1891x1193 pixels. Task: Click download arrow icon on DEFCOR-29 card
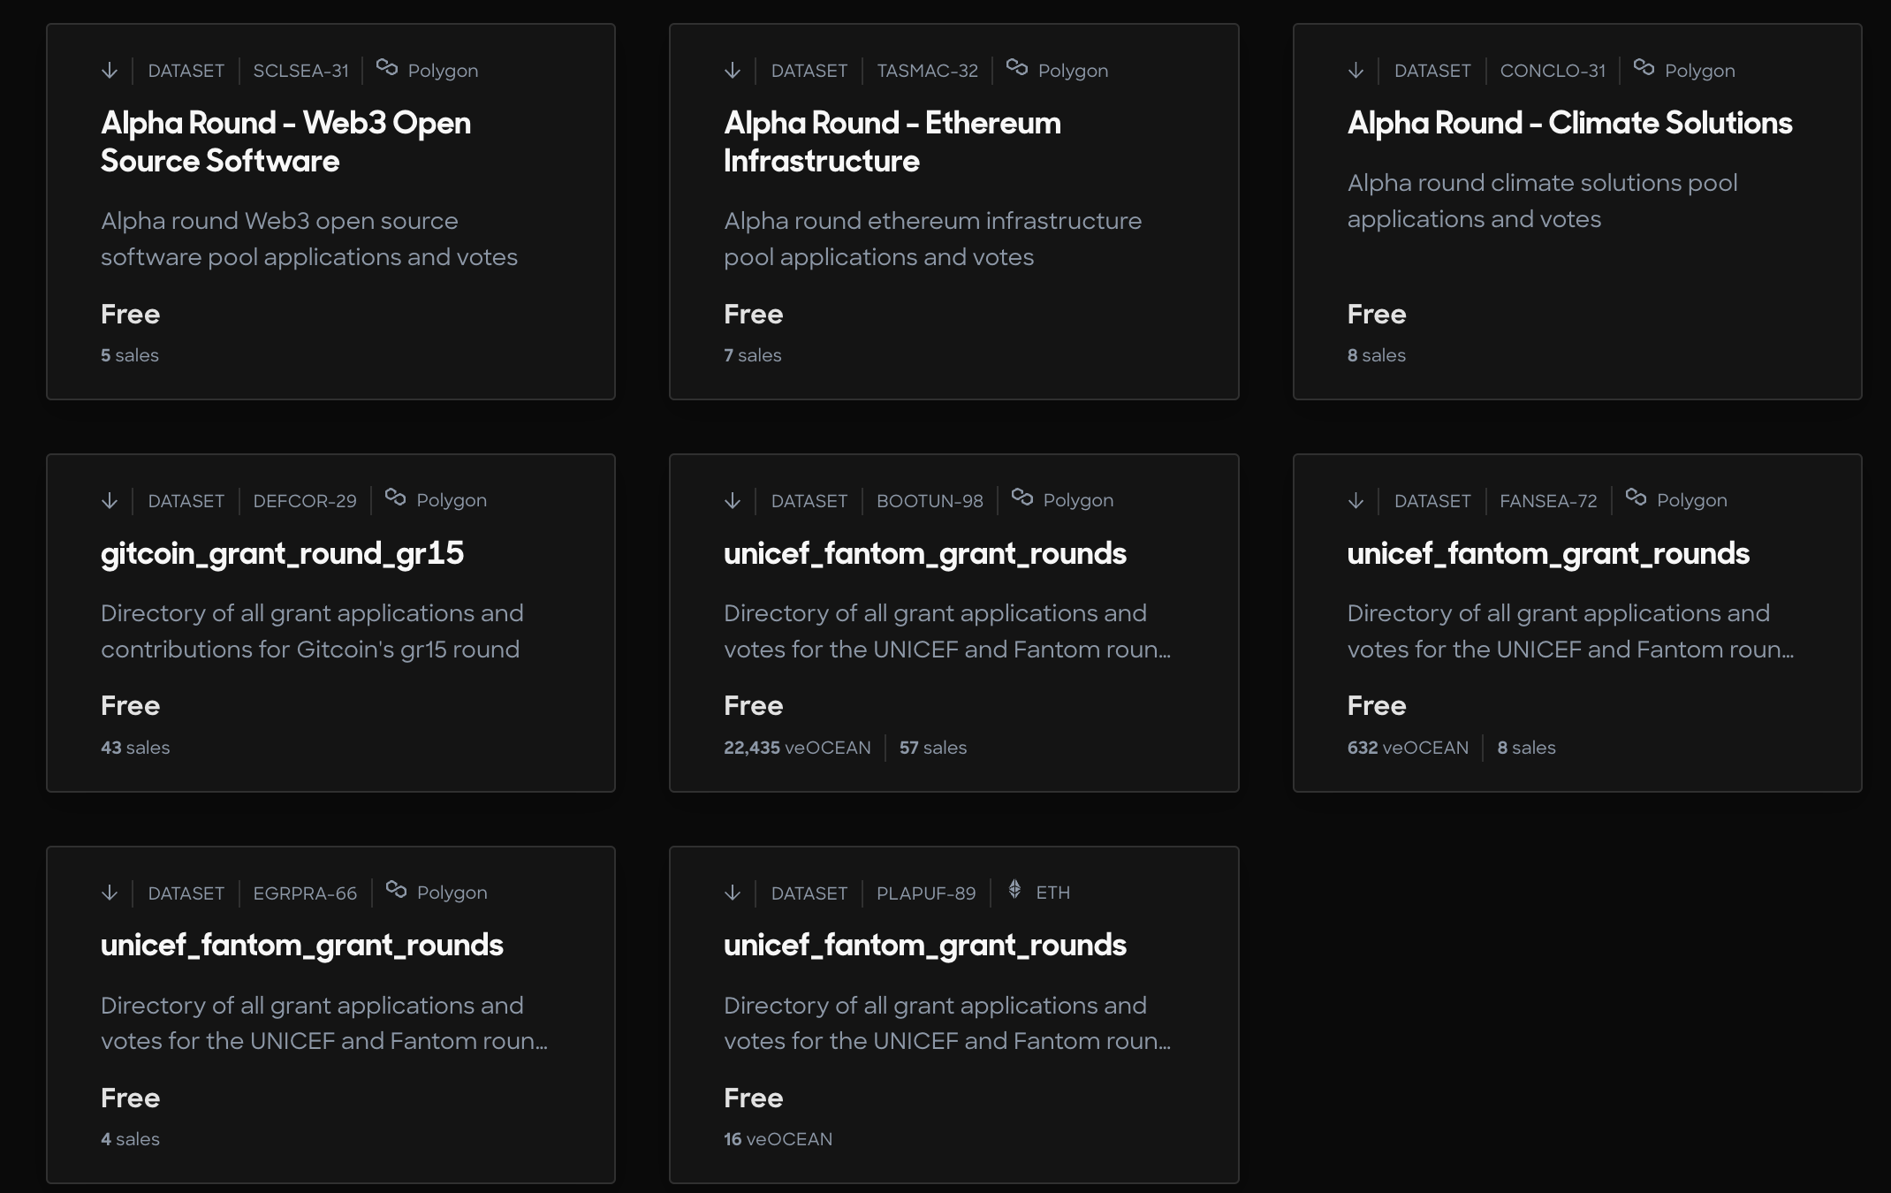[x=110, y=501]
